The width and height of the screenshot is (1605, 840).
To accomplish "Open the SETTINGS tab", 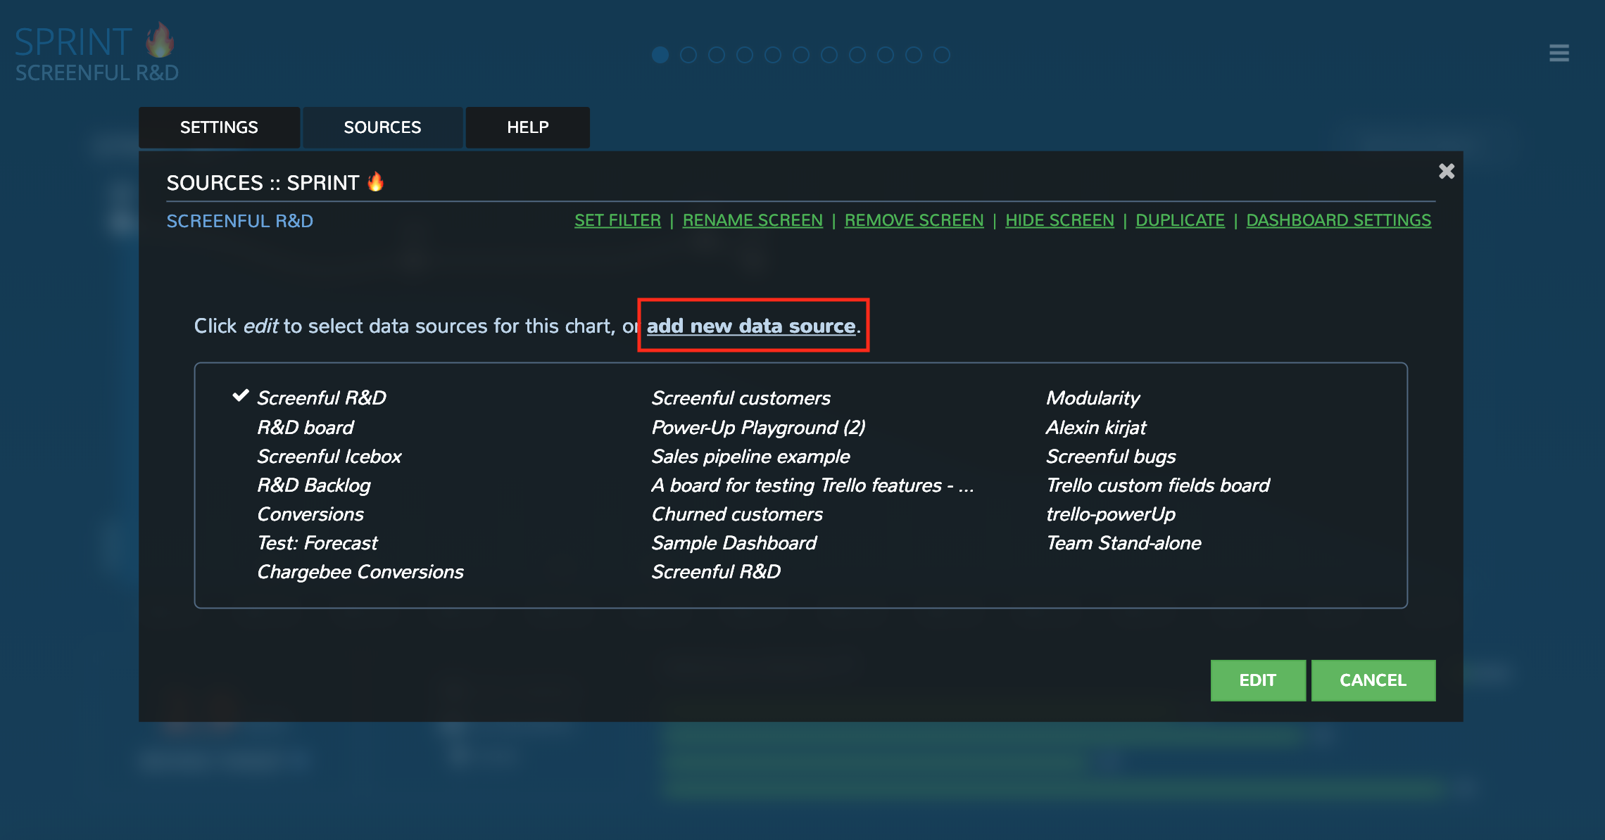I will click(x=219, y=127).
